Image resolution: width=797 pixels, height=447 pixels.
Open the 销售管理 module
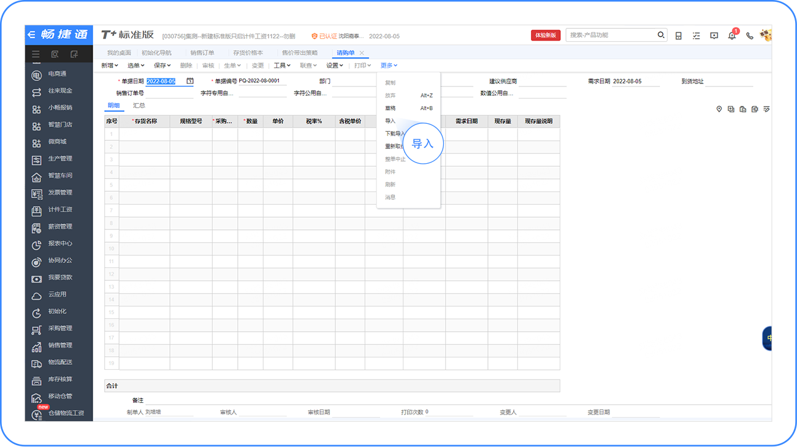coord(59,345)
